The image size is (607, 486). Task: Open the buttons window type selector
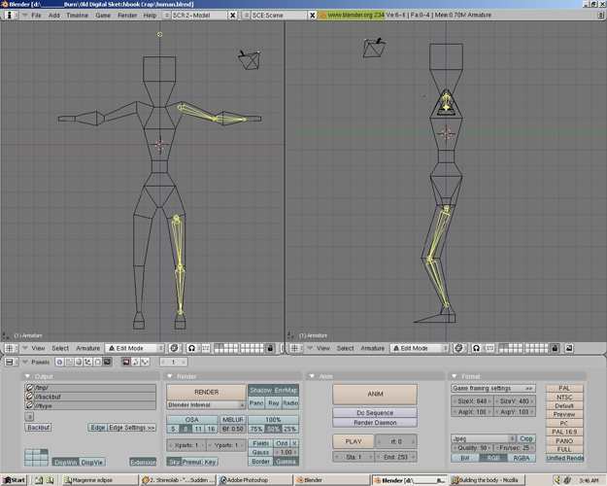tap(11, 362)
